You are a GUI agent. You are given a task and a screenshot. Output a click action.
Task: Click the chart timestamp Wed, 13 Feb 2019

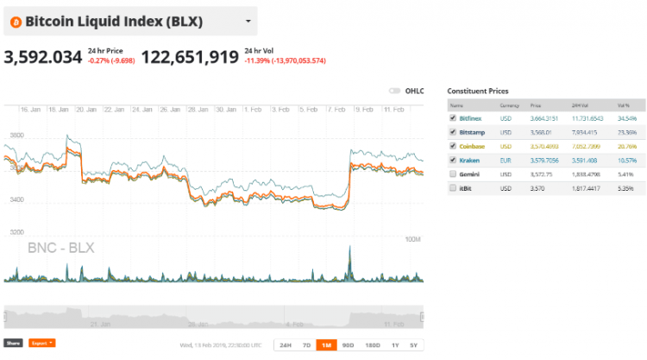pos(221,345)
